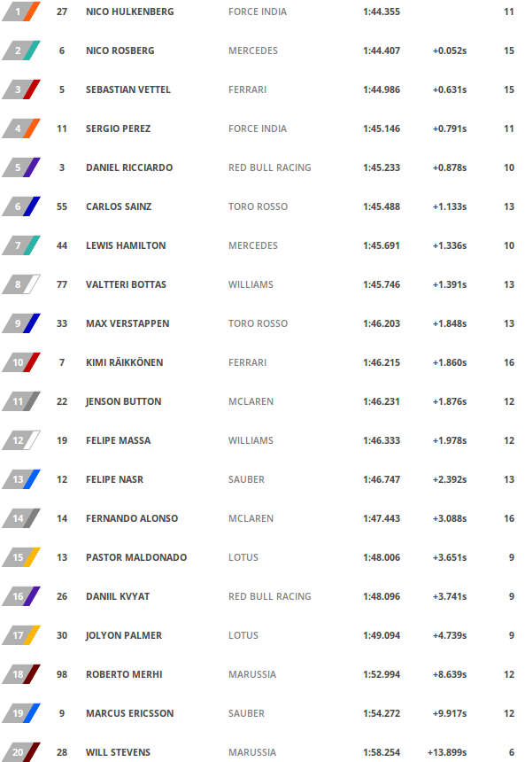This screenshot has width=525, height=762.
Task: Click the Marussia team next to Roberto Merhi
Action: [x=252, y=674]
